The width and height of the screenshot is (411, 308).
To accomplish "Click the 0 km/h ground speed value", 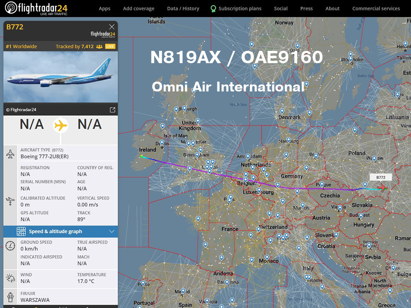I will 29,249.
